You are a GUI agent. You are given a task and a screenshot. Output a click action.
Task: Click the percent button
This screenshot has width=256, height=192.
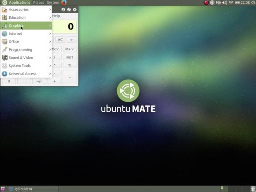click(x=70, y=65)
